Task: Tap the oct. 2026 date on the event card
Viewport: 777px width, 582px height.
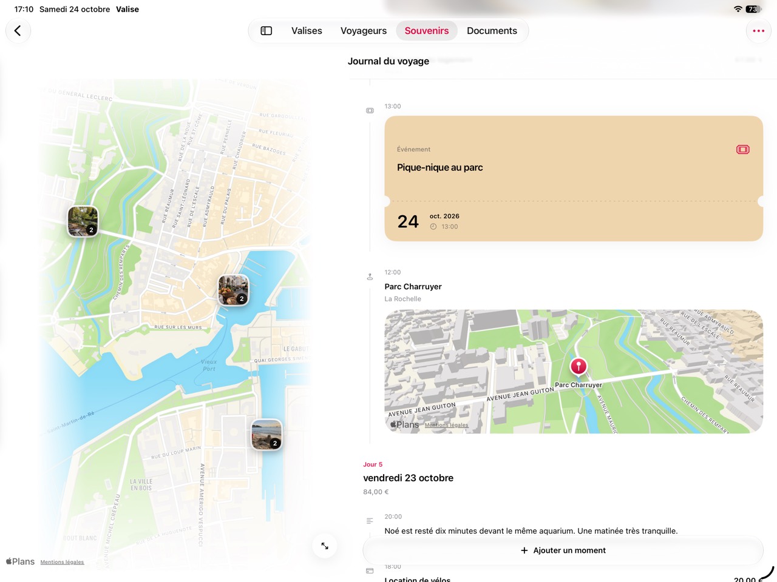Action: click(x=444, y=216)
